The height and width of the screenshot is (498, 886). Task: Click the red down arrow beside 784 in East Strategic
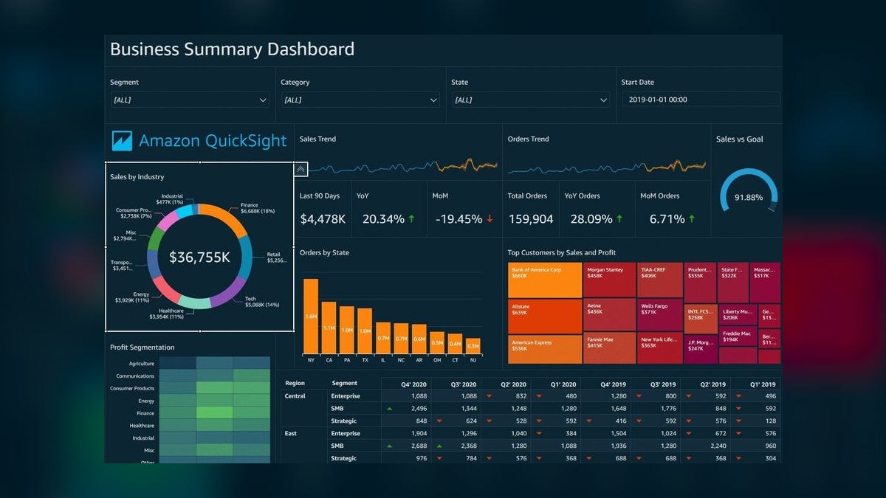pyautogui.click(x=439, y=458)
